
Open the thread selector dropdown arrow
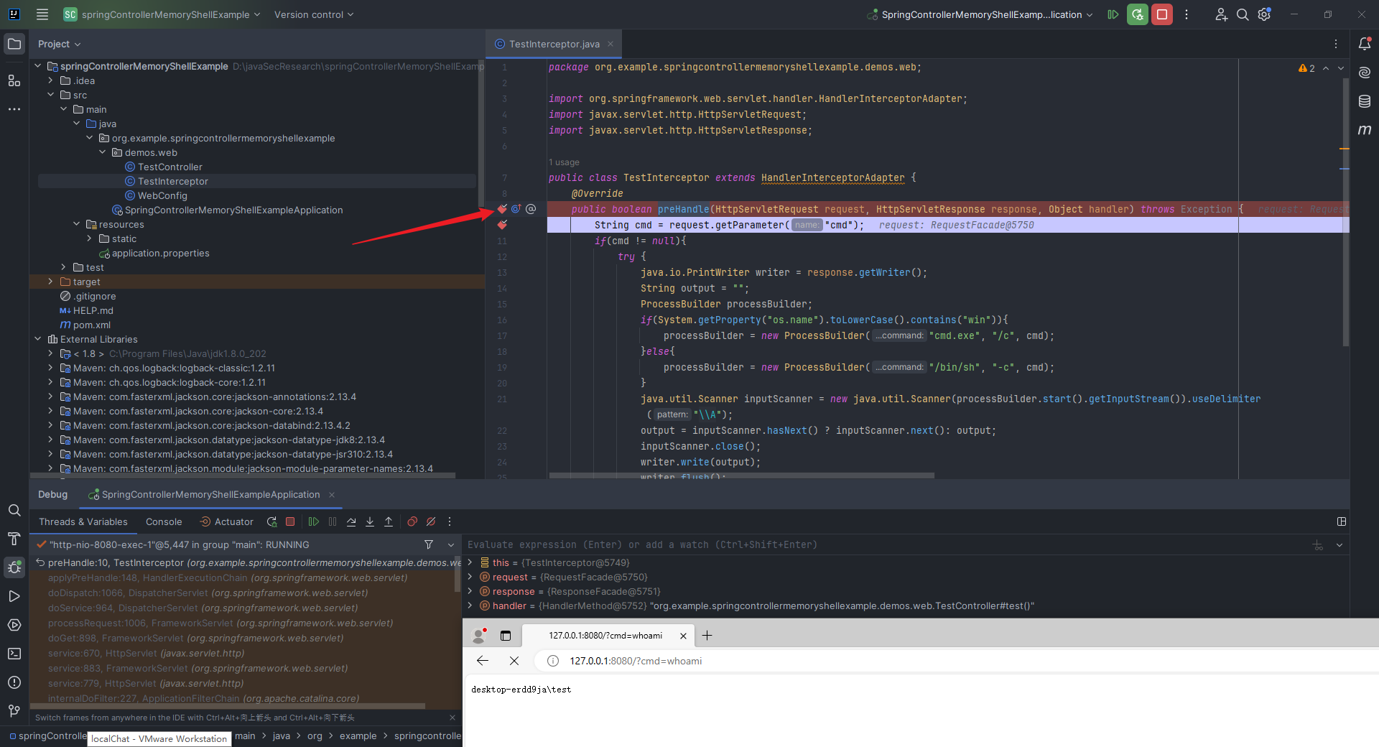[x=451, y=545]
